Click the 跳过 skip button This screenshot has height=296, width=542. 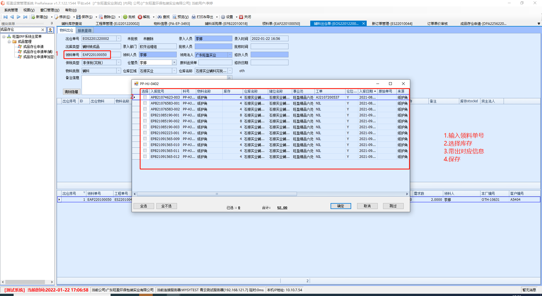click(x=393, y=206)
